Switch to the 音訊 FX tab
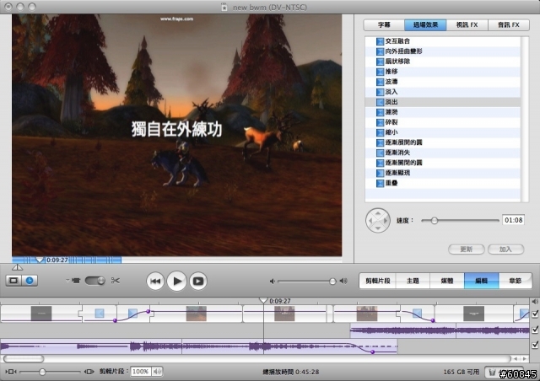540x381 pixels. click(x=508, y=24)
